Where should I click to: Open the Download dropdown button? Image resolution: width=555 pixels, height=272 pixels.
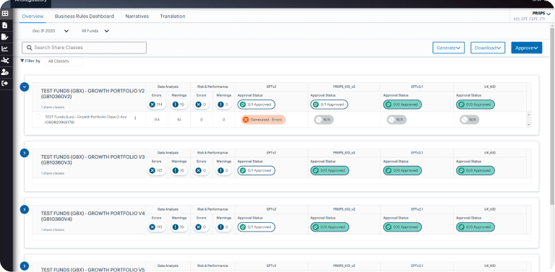[488, 48]
